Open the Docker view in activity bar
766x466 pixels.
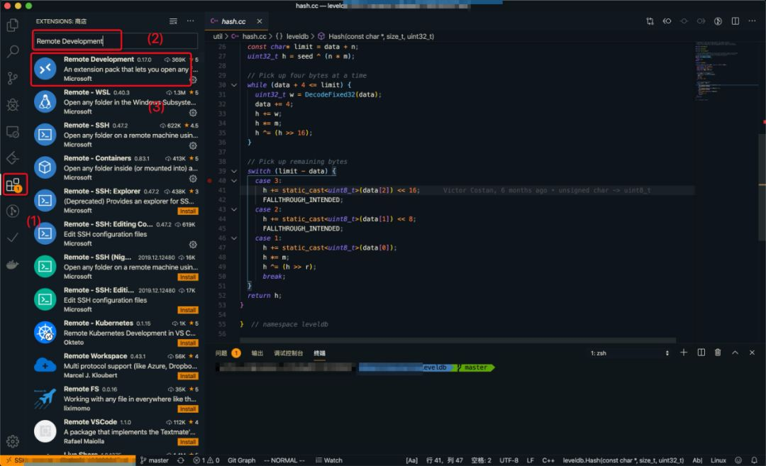[x=13, y=265]
